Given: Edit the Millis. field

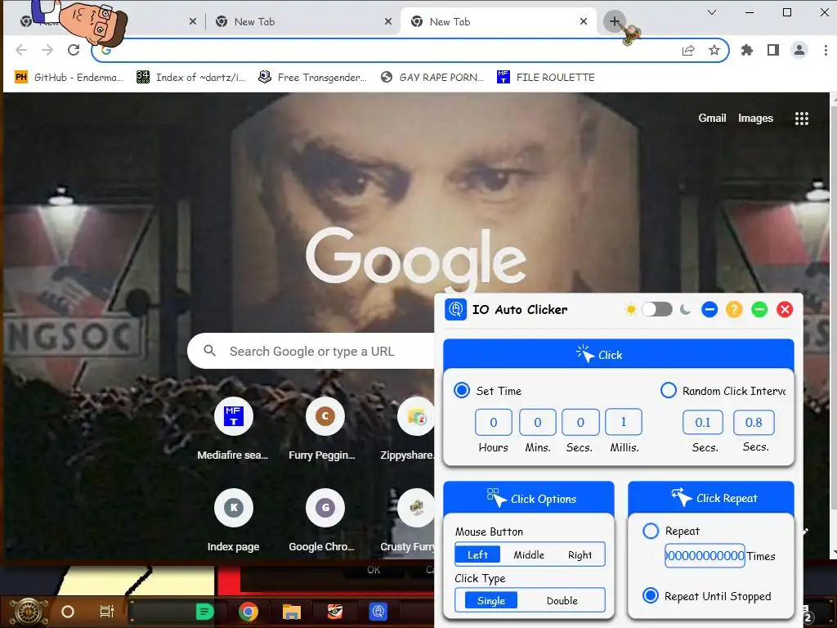Looking at the screenshot, I should [x=624, y=423].
